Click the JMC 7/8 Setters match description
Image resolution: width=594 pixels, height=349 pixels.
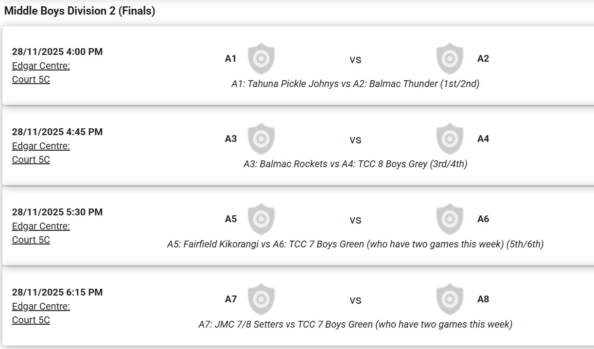coord(355,324)
